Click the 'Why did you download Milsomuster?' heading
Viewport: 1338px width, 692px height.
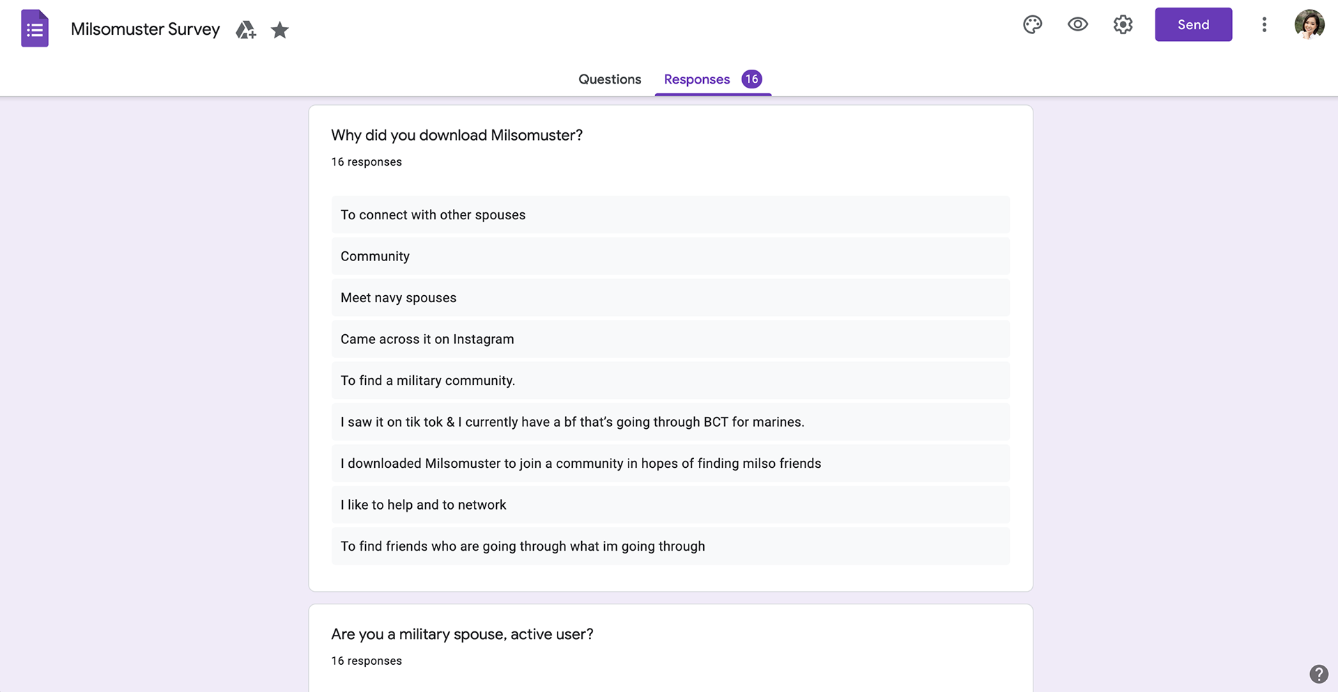pos(457,135)
